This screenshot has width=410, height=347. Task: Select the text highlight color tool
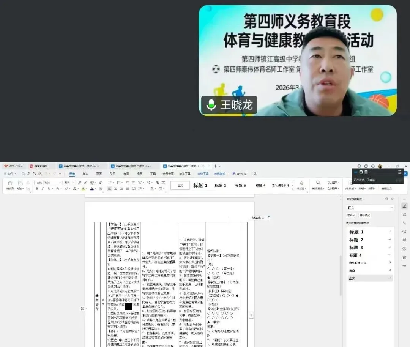click(x=83, y=188)
